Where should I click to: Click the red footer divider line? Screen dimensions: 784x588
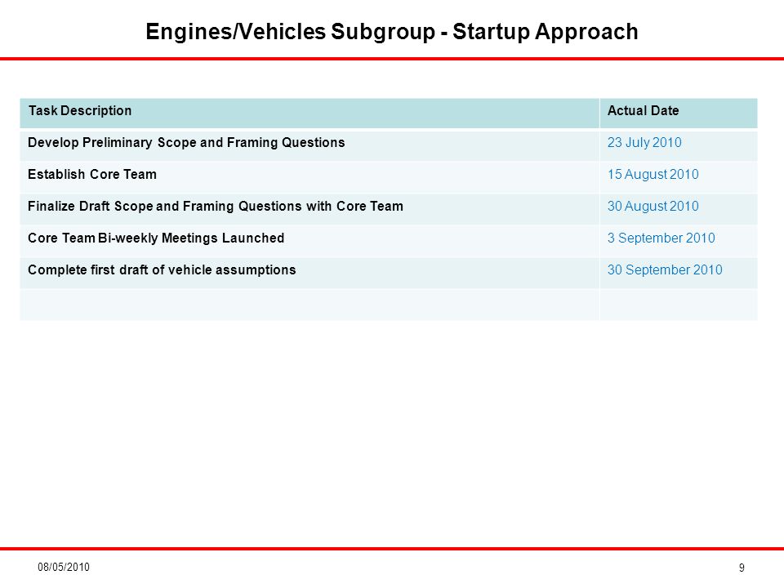click(392, 549)
